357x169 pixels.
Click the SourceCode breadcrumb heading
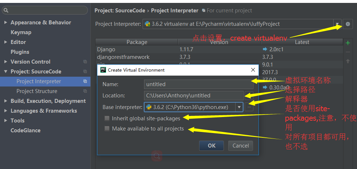pyautogui.click(x=120, y=11)
